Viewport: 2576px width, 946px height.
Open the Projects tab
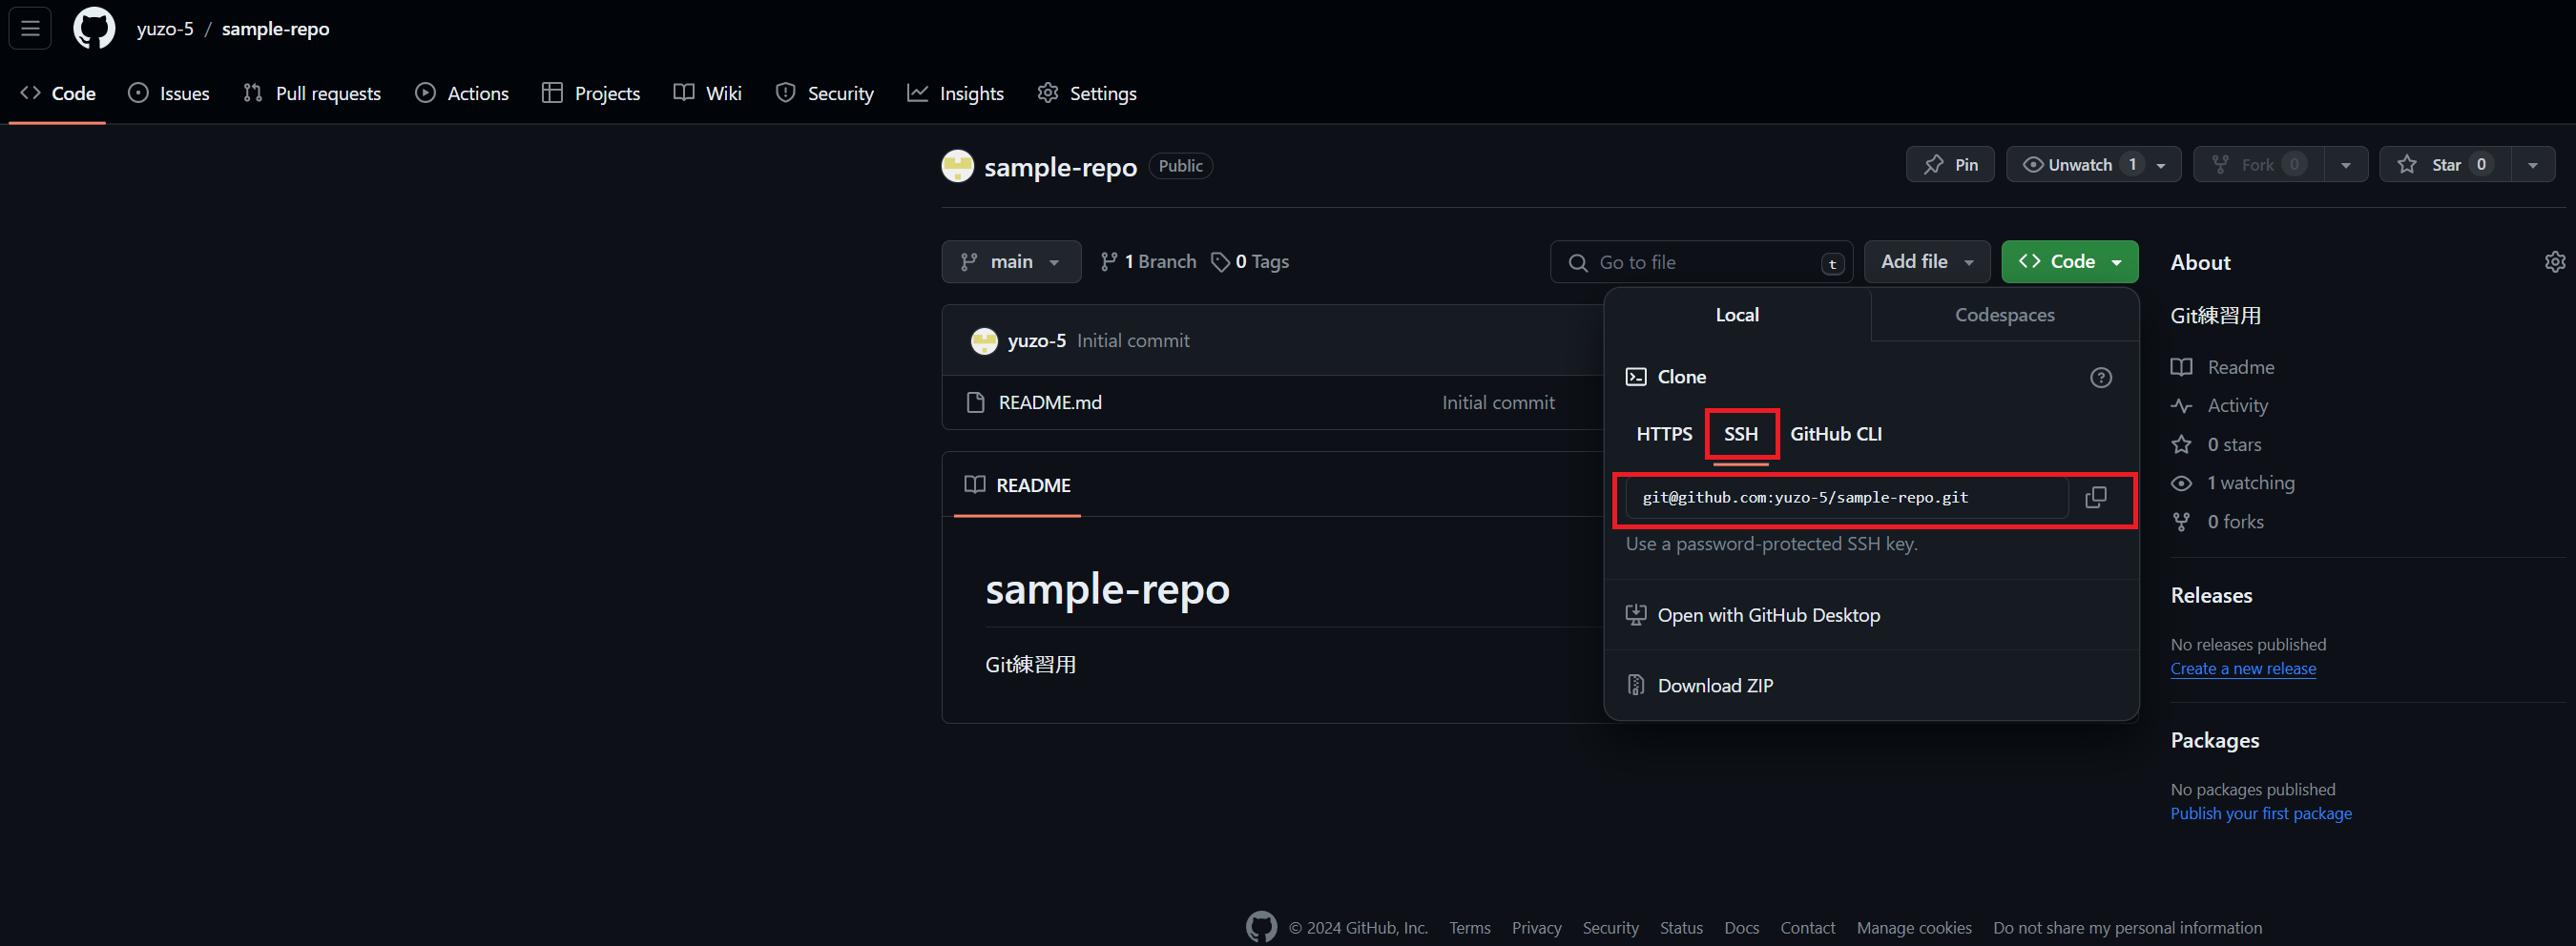(x=591, y=93)
